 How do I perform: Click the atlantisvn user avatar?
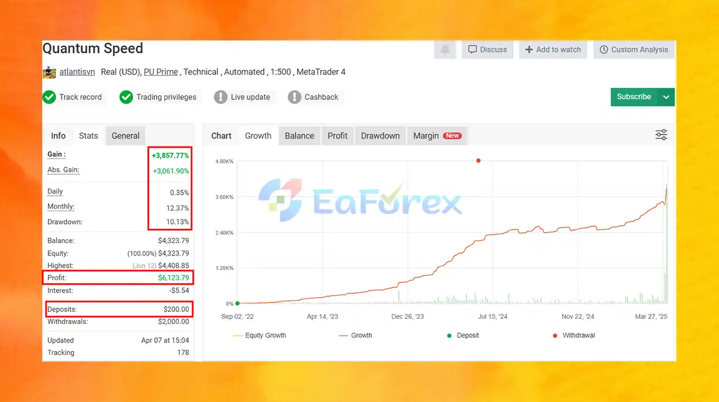point(49,72)
